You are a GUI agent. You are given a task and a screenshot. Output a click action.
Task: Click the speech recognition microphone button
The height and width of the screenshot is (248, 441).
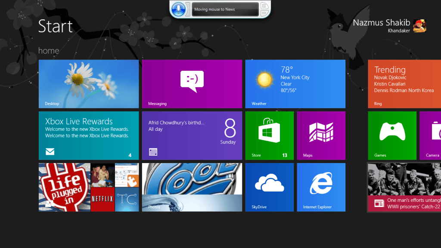(x=178, y=9)
